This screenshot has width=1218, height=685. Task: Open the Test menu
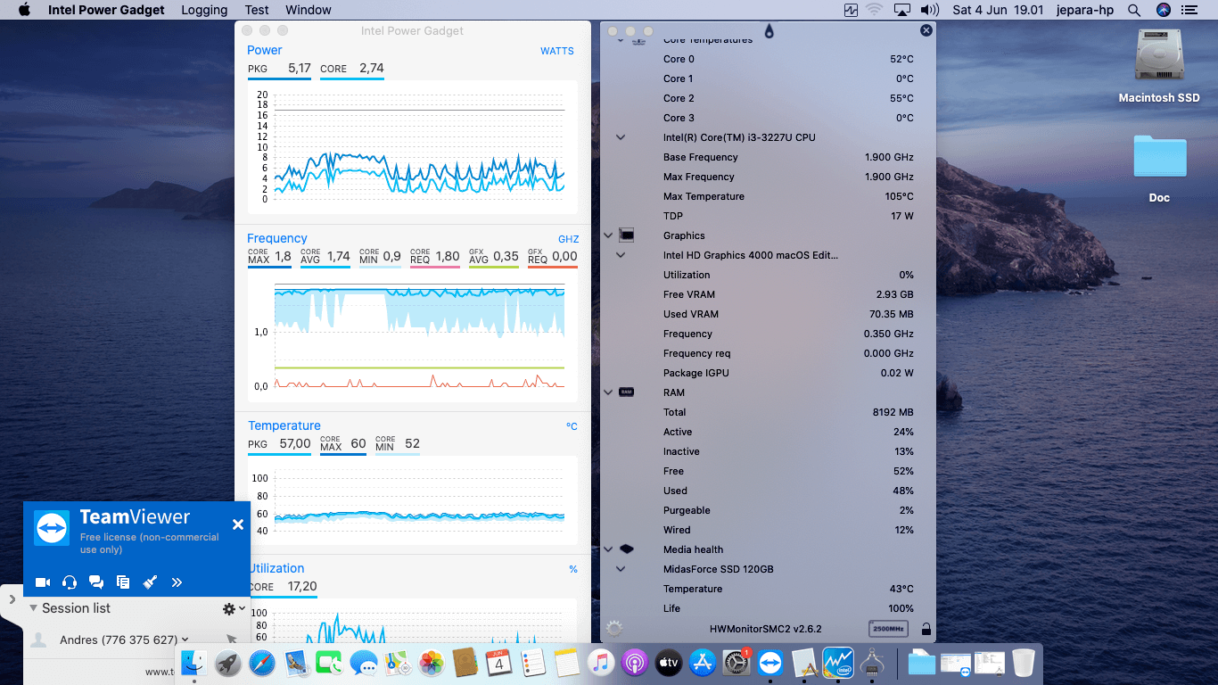click(x=257, y=10)
